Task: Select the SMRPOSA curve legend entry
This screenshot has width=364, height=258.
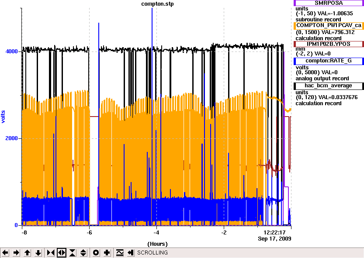Action: (329, 3)
